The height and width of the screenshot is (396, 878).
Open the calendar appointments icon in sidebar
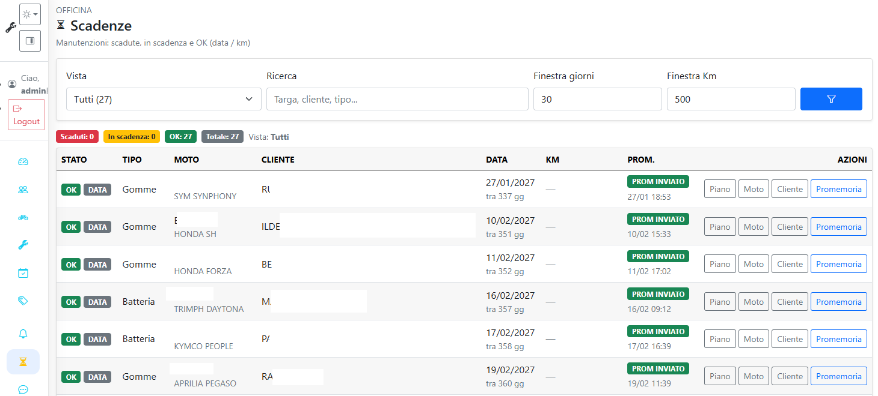23,272
